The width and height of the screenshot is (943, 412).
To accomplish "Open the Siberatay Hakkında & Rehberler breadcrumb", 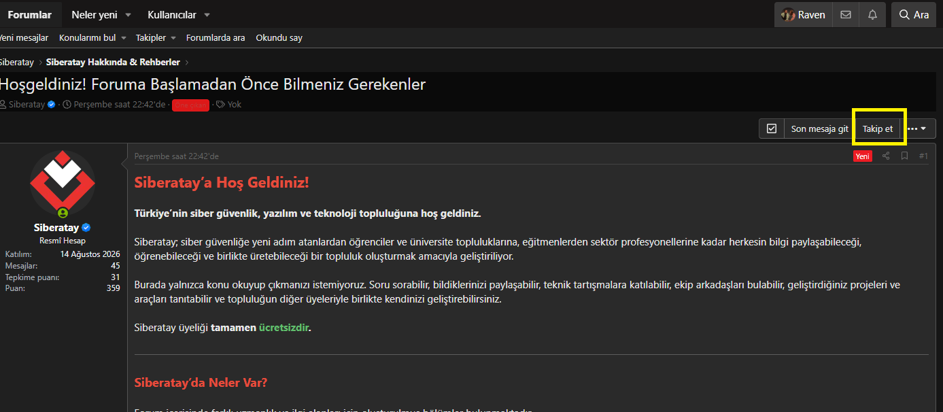I will (113, 63).
